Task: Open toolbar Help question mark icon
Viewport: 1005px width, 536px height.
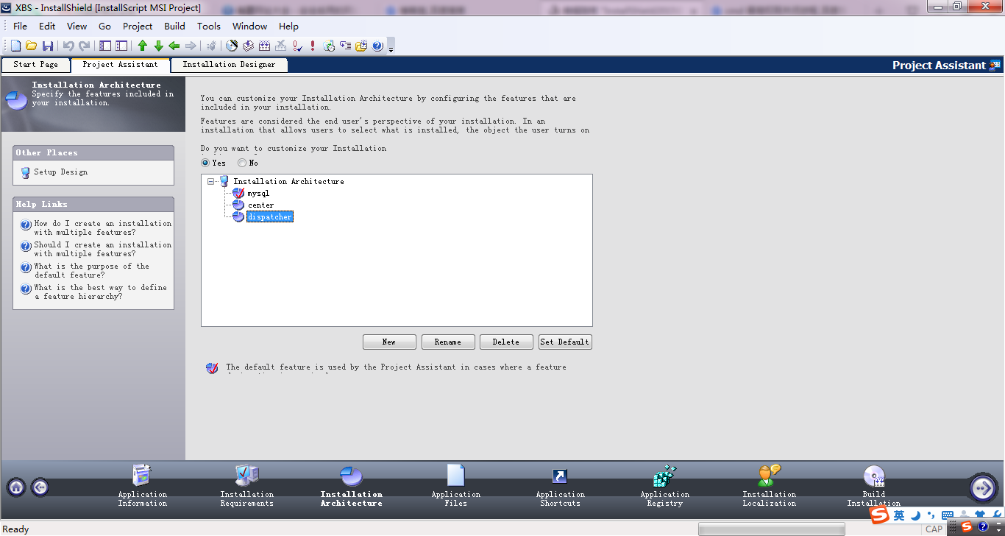Action: [377, 46]
